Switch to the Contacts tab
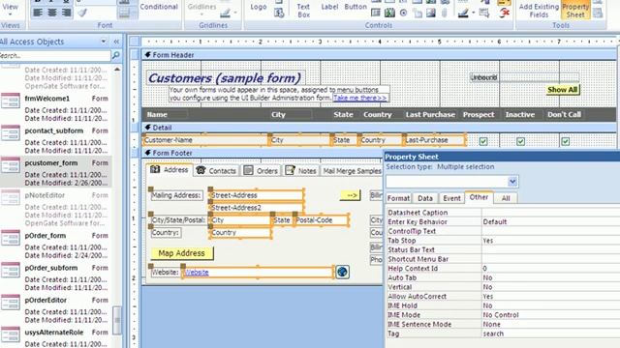The image size is (620, 348). (216, 170)
